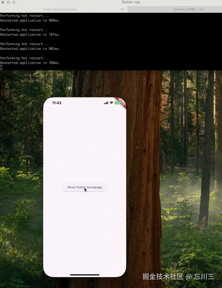Click the flutter run window title

tap(131, 2)
